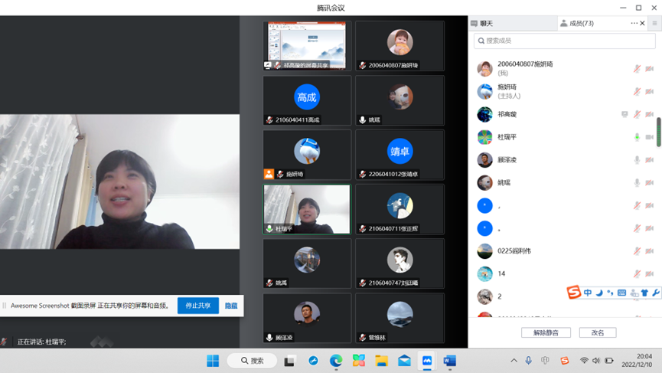The width and height of the screenshot is (662, 373).
Task: Click 祁高璇's screen sharing icon in member list
Action: 624,114
